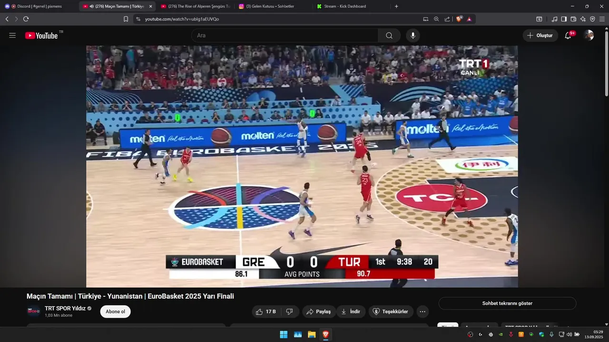Bookmark this page in the address bar

coord(126,19)
